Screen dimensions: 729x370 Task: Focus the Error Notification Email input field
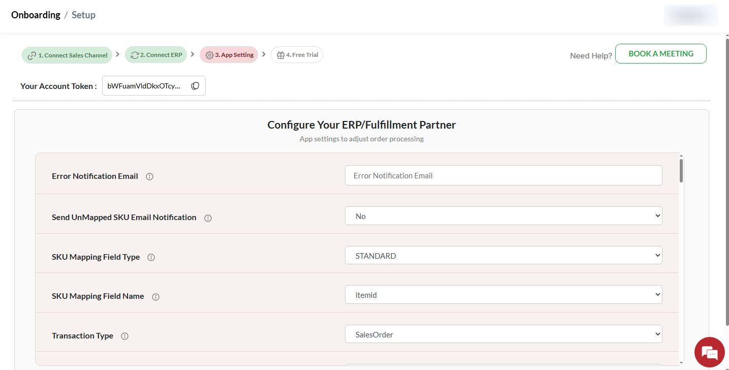click(503, 176)
